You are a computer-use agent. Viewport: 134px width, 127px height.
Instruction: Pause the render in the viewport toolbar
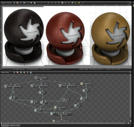click(x=28, y=3)
